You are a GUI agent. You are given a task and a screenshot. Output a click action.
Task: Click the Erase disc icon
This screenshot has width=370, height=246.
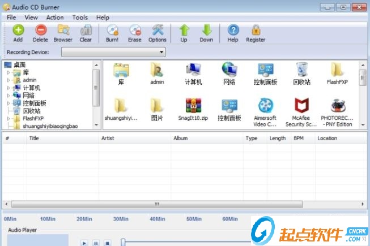point(135,30)
